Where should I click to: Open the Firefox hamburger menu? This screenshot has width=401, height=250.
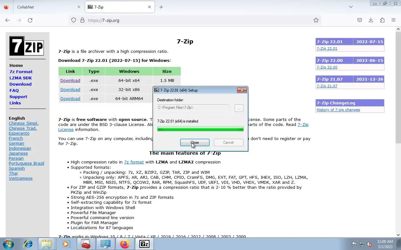click(393, 20)
